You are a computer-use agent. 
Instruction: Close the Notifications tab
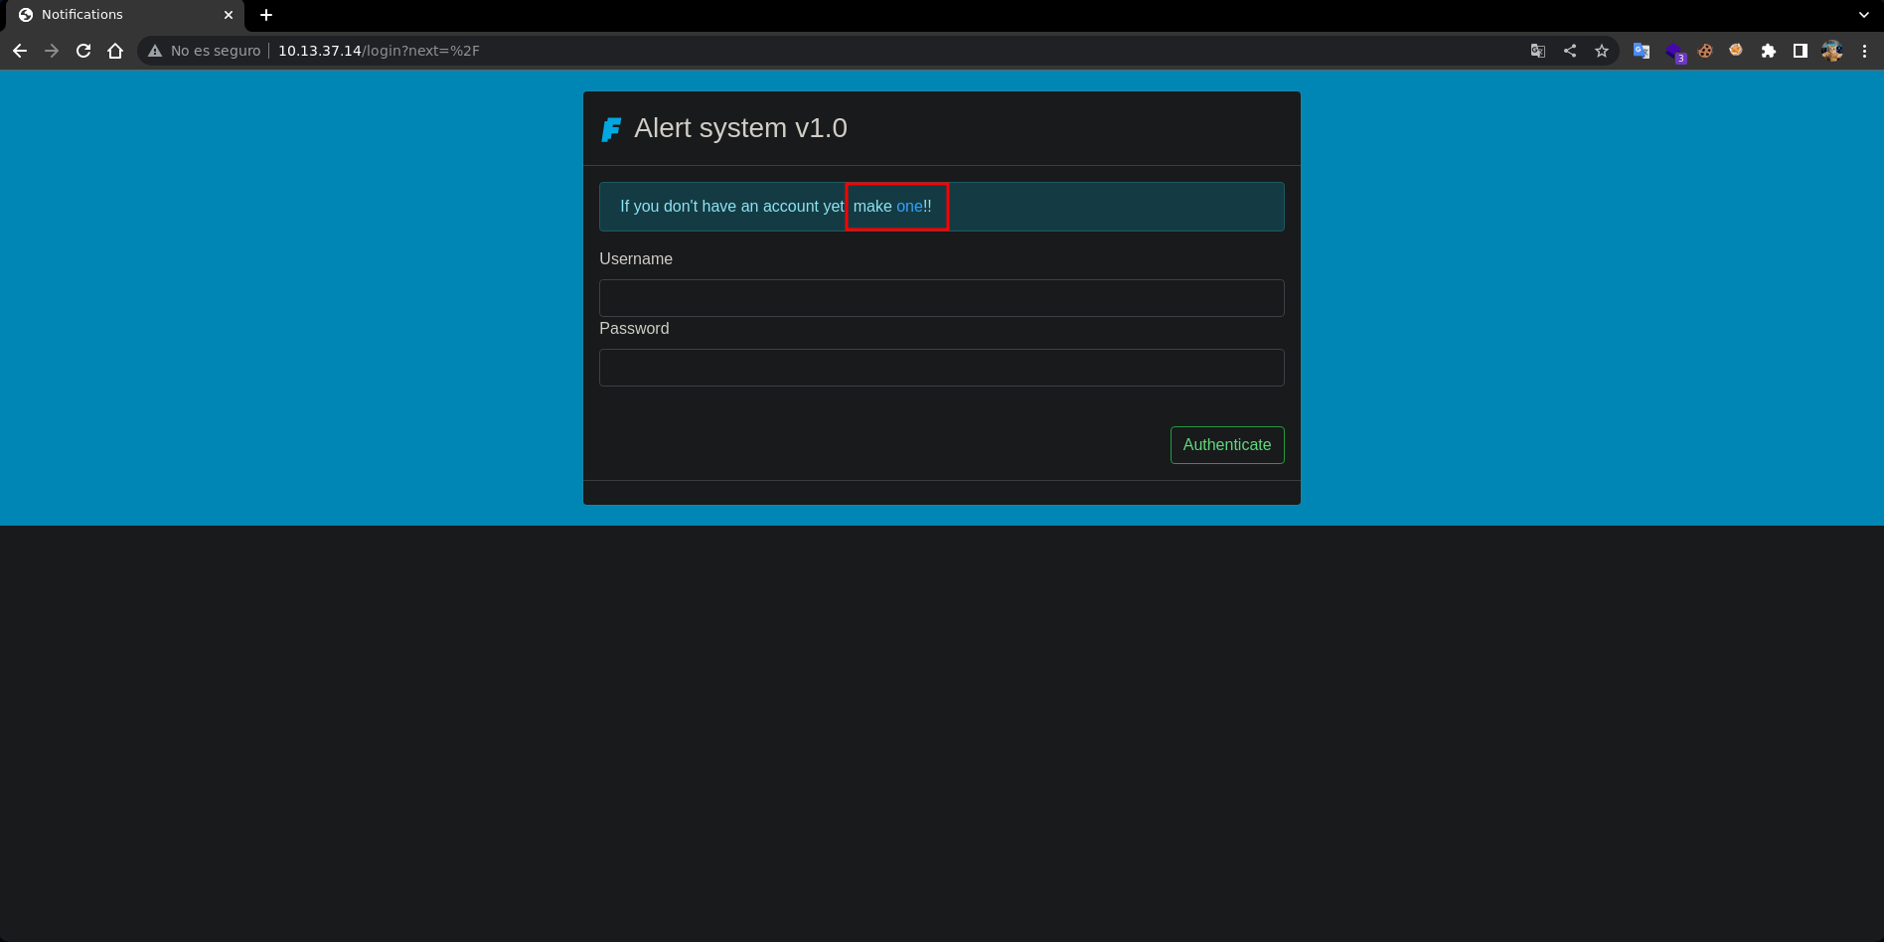tap(229, 15)
